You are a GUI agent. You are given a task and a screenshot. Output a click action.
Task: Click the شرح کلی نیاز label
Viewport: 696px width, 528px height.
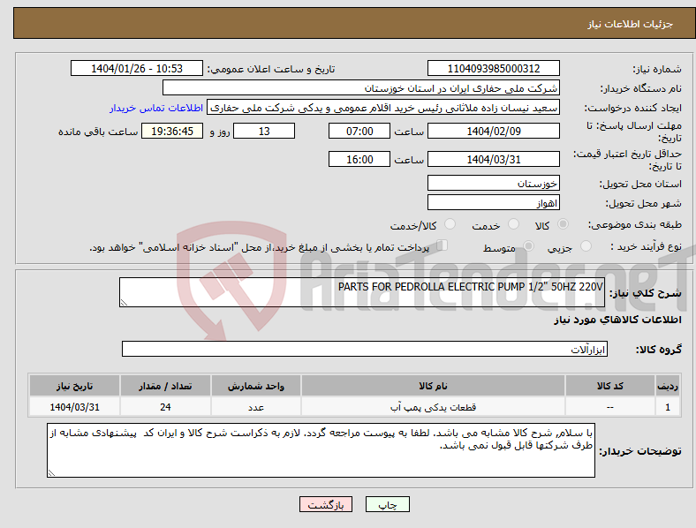(x=645, y=293)
